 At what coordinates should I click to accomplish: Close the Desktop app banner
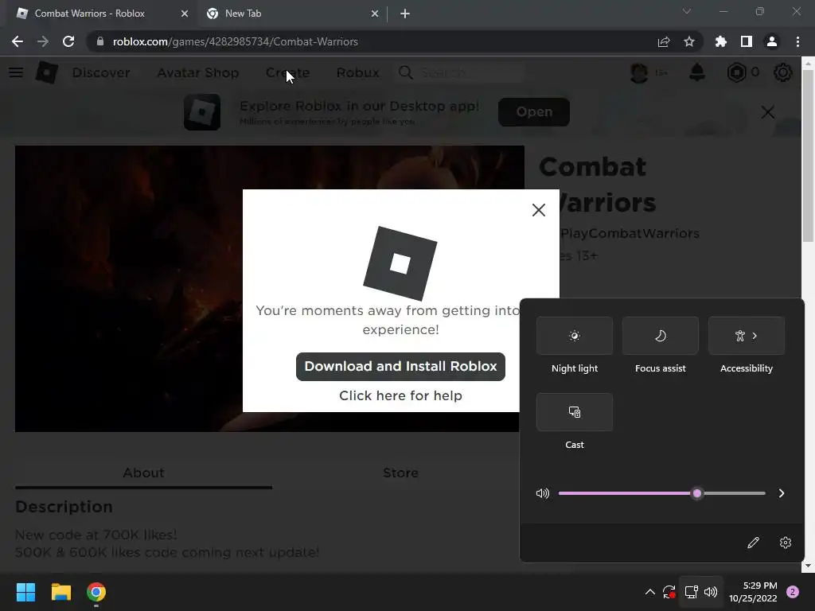point(768,111)
